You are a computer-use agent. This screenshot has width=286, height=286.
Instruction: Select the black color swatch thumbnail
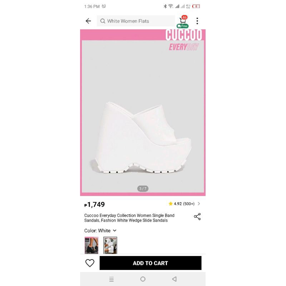92,245
